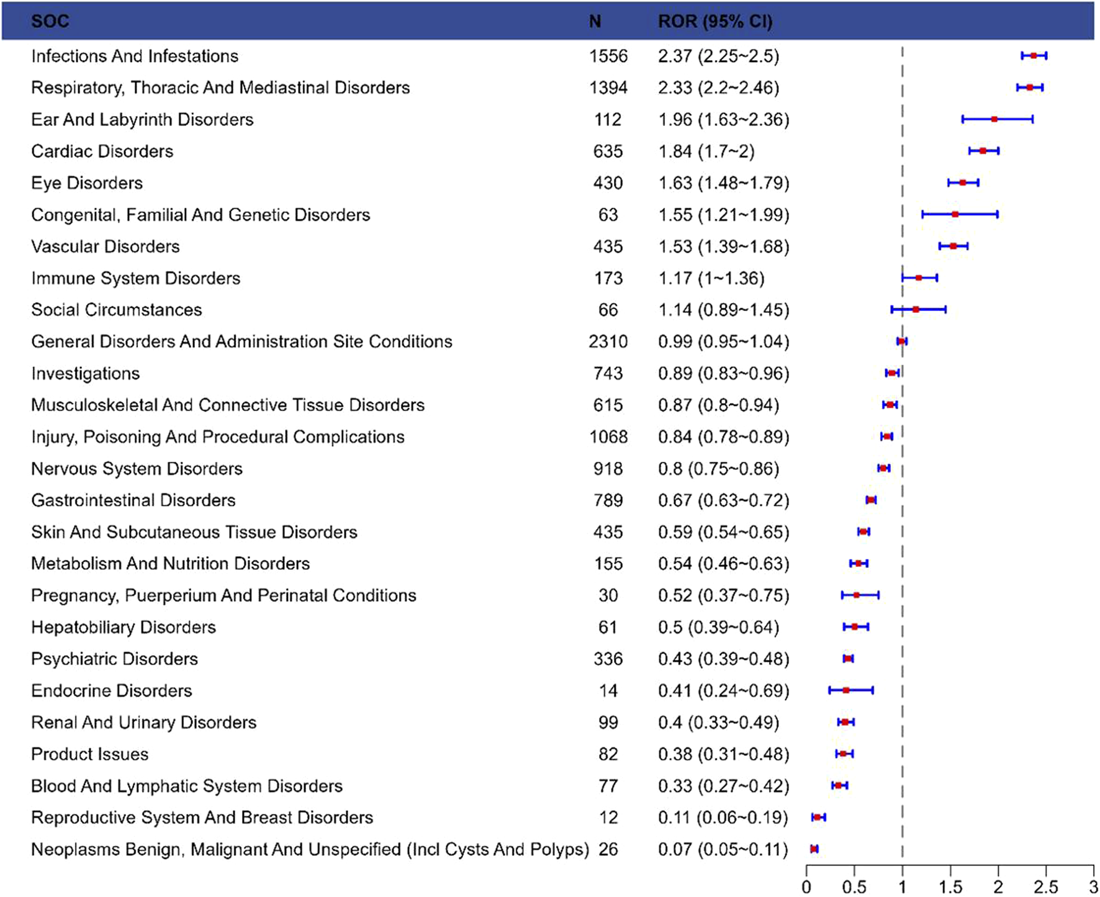Select the Immune System Disorders label
1100x897 pixels.
coord(135,278)
